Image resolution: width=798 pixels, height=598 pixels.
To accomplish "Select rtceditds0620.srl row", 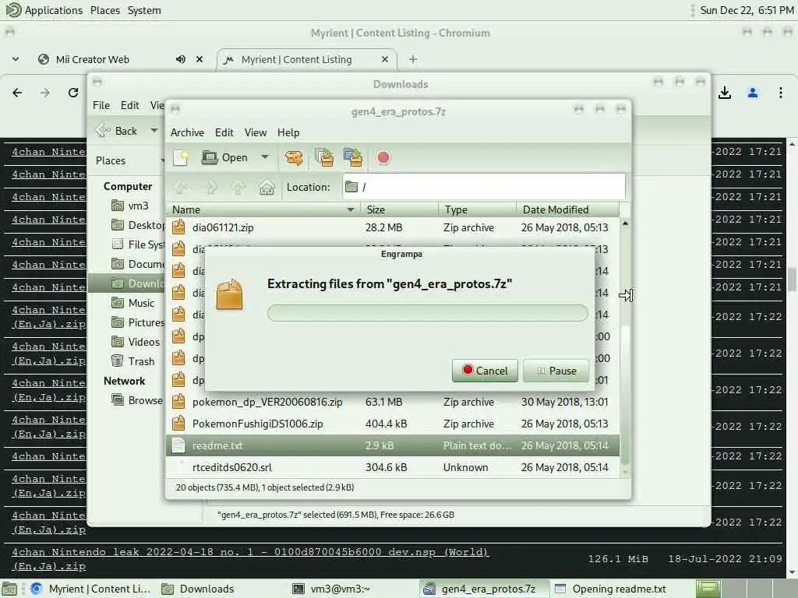I will coord(393,467).
